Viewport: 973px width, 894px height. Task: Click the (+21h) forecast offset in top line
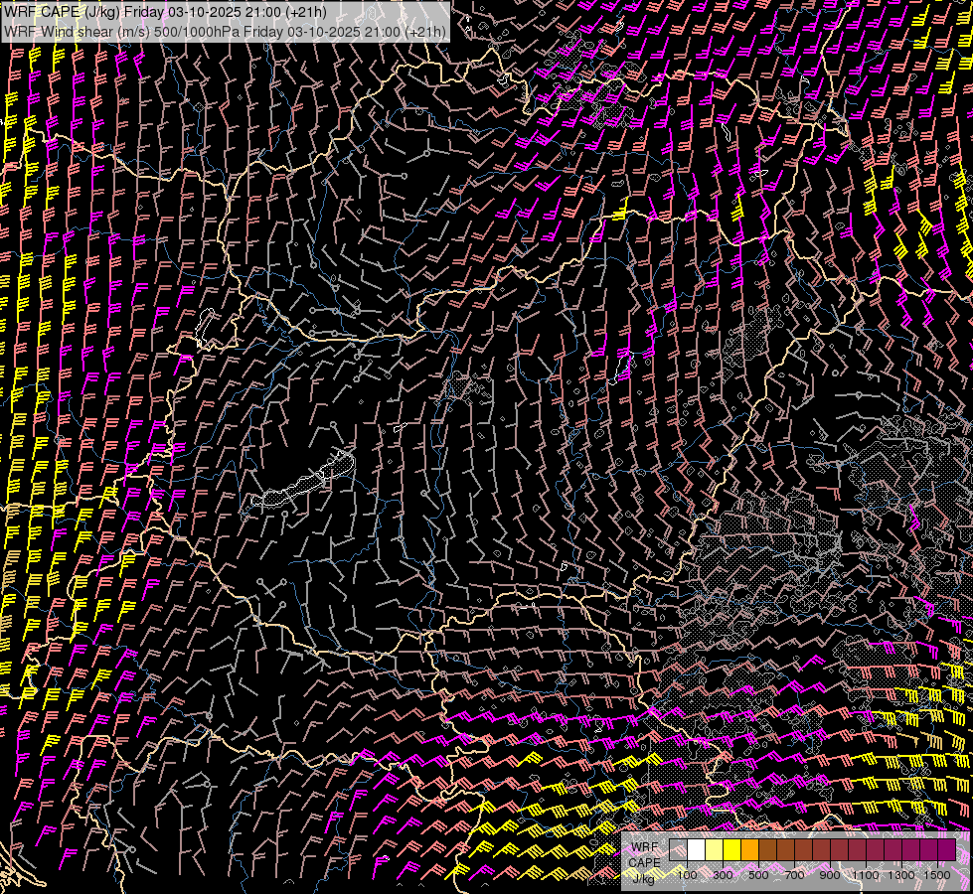[x=304, y=12]
